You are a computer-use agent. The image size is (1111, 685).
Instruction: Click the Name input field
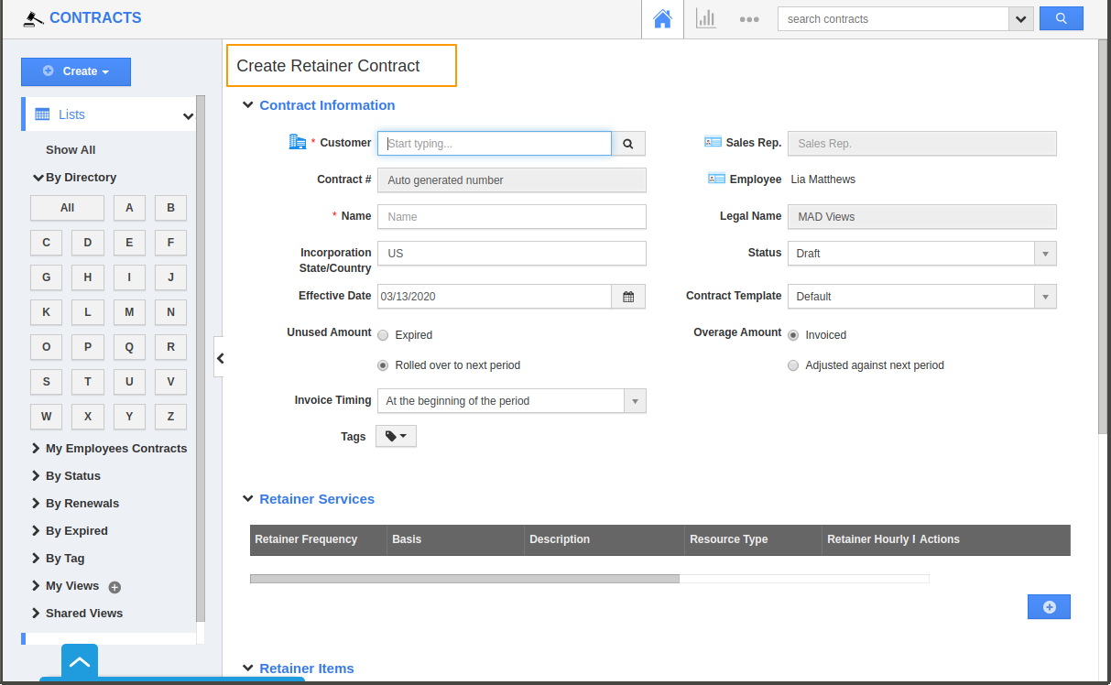512,217
